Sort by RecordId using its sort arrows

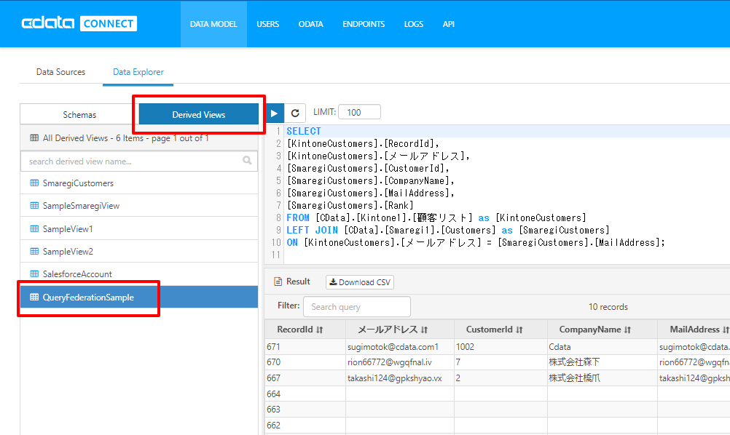(319, 330)
